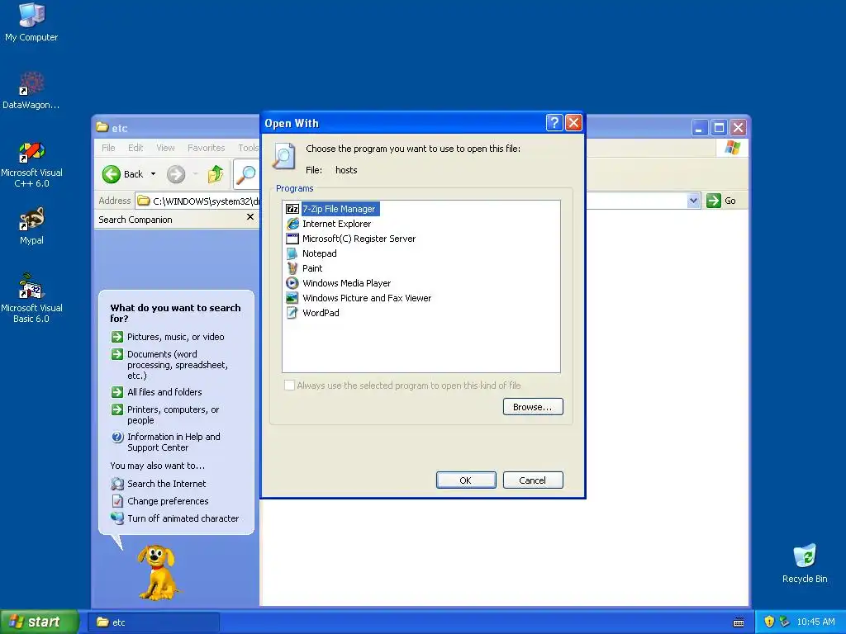Close the Search Companion pane with X
Screen dimensions: 846x634
tap(250, 217)
